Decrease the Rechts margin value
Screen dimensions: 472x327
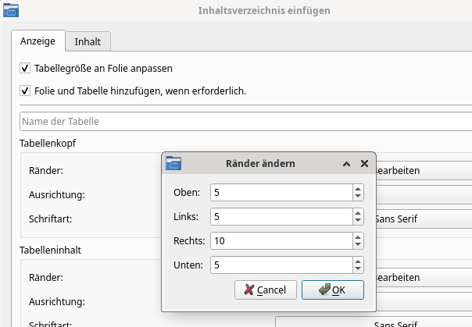point(358,244)
